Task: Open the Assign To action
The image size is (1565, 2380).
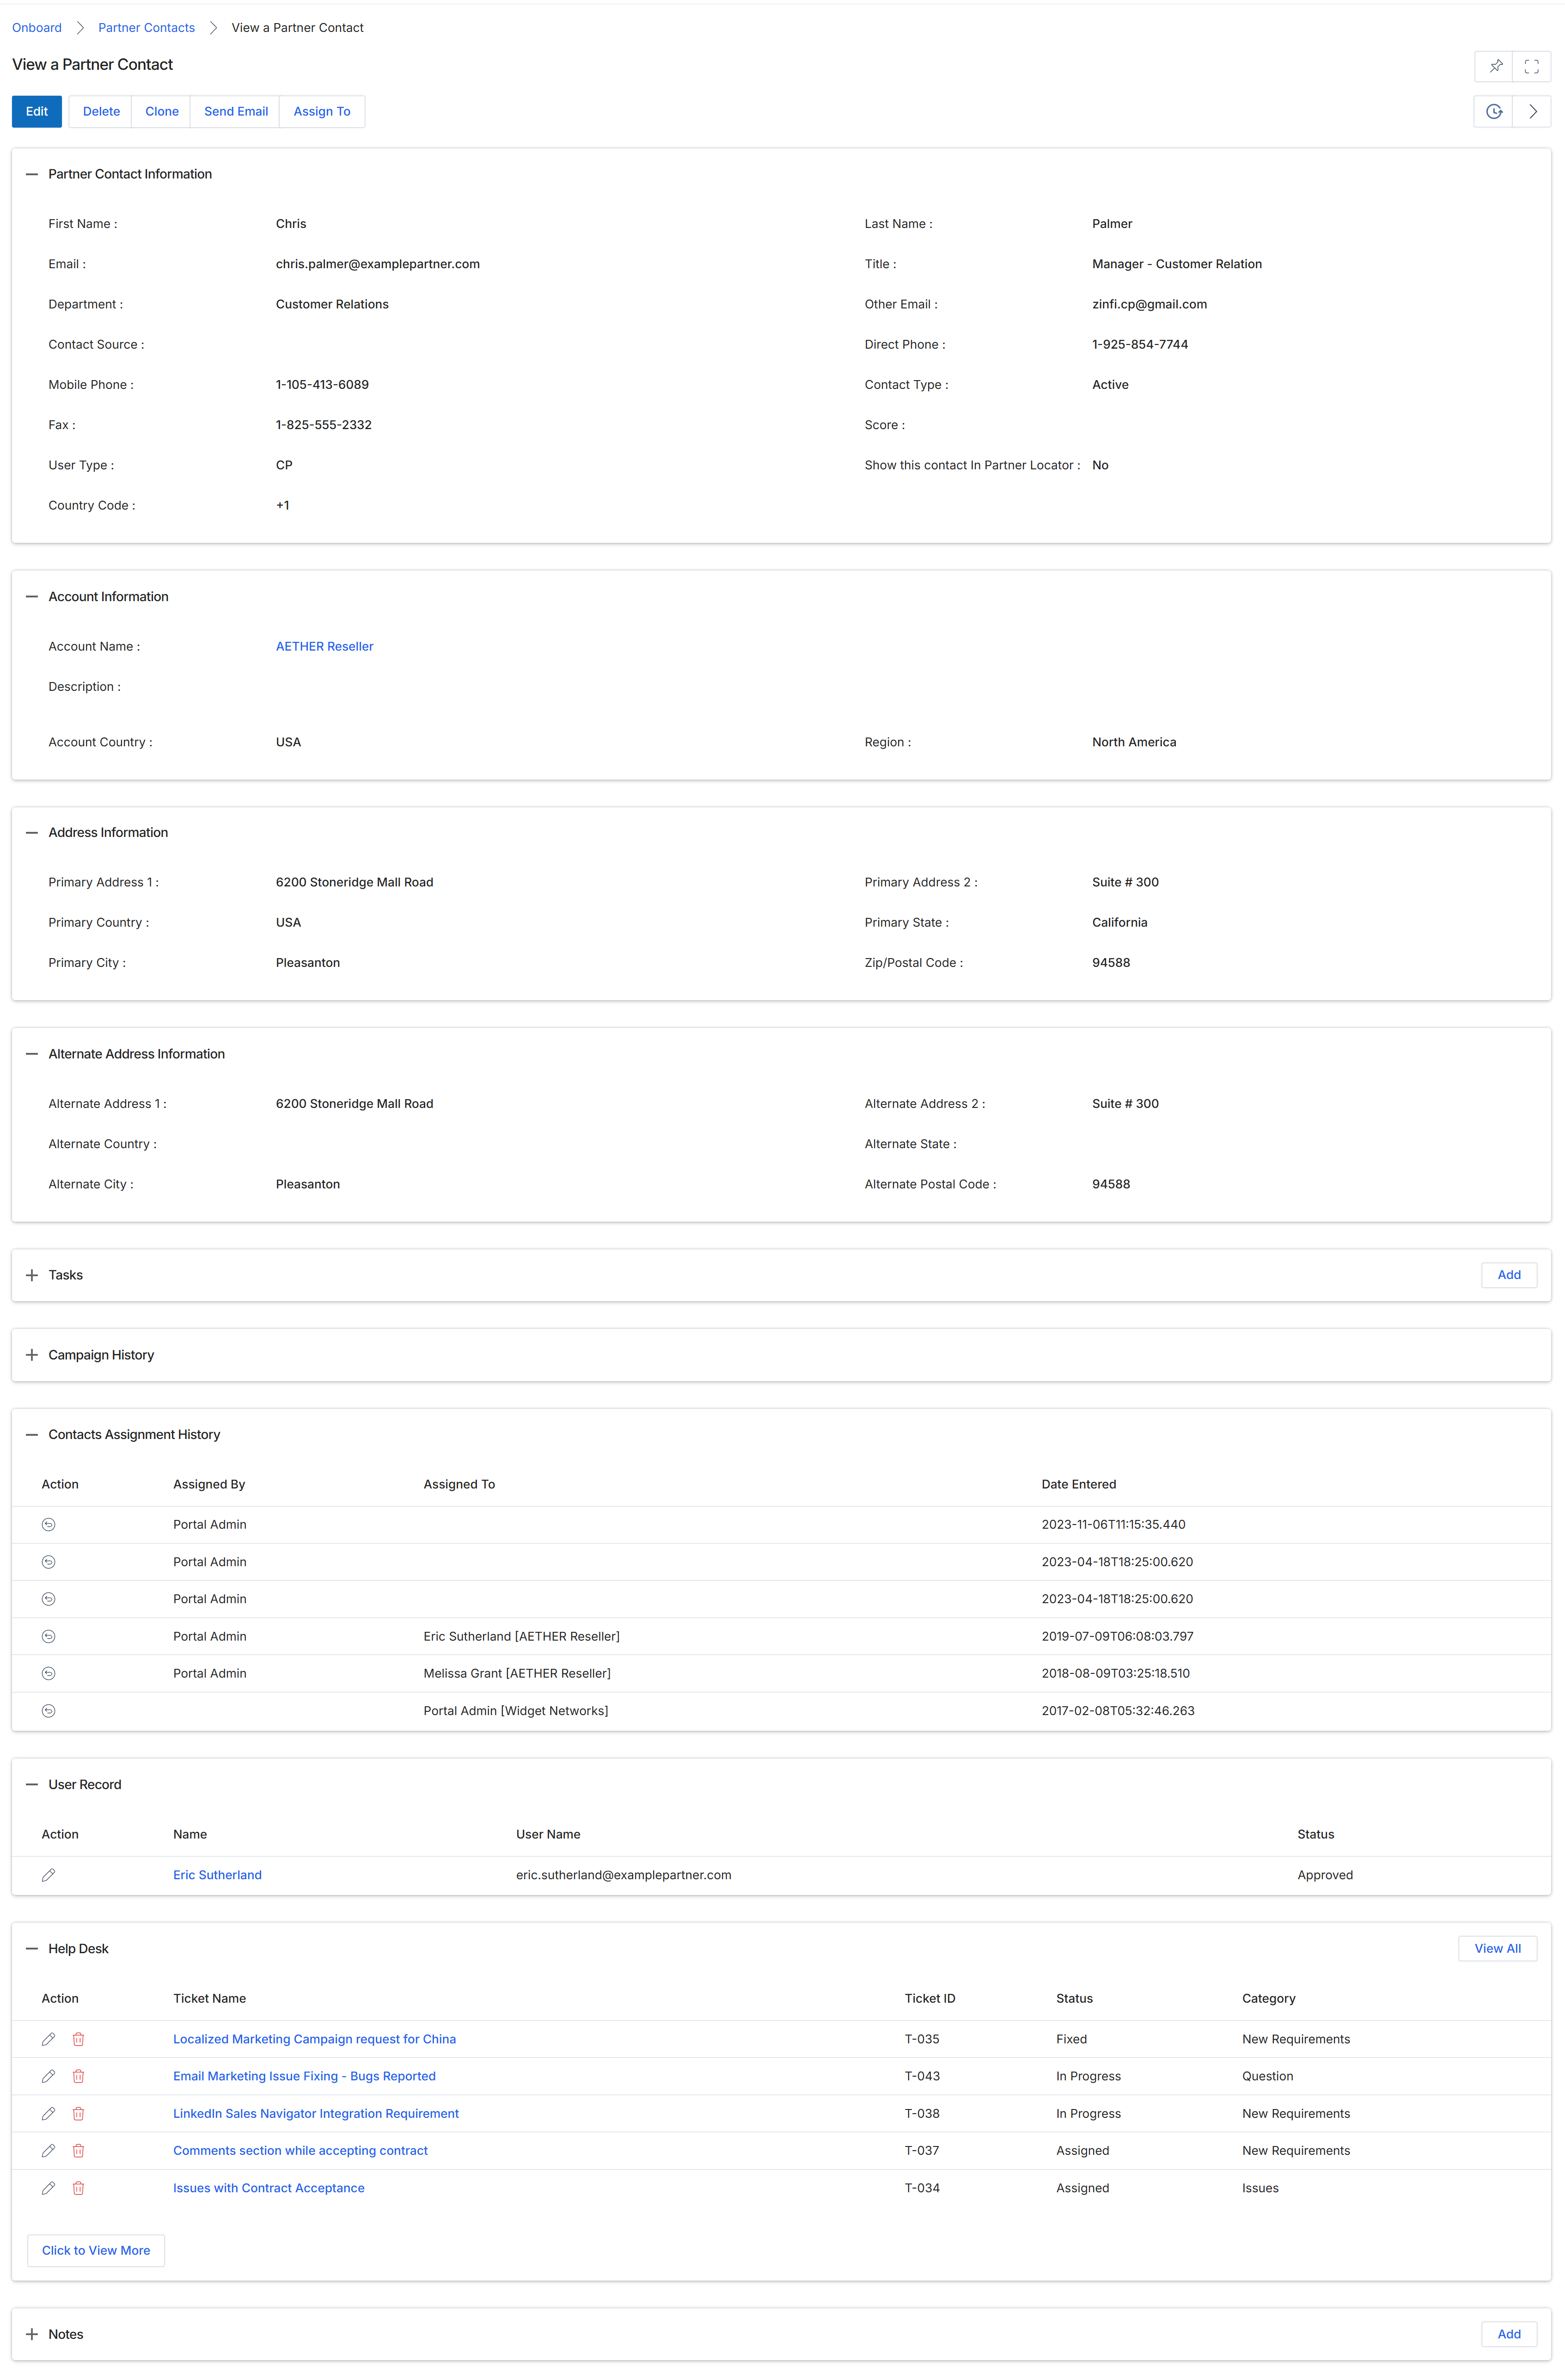Action: coord(322,111)
